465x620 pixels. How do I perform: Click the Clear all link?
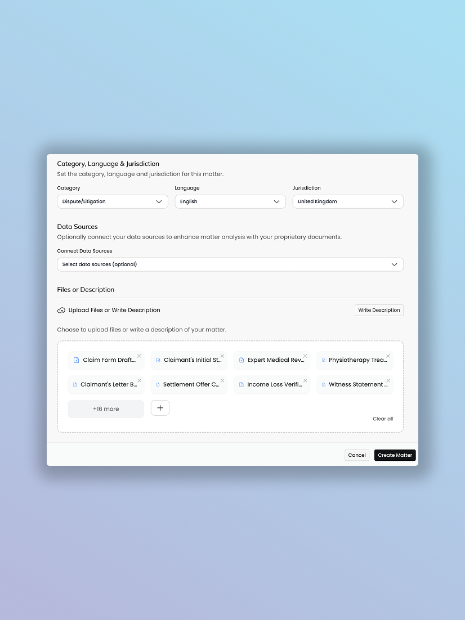(x=383, y=419)
